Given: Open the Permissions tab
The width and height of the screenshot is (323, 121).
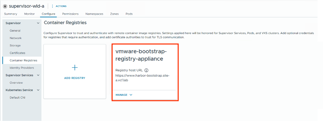Looking at the screenshot, I should click(x=70, y=14).
